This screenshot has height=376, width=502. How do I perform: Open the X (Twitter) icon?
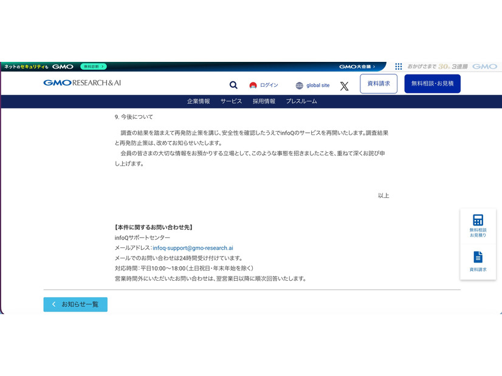point(344,86)
